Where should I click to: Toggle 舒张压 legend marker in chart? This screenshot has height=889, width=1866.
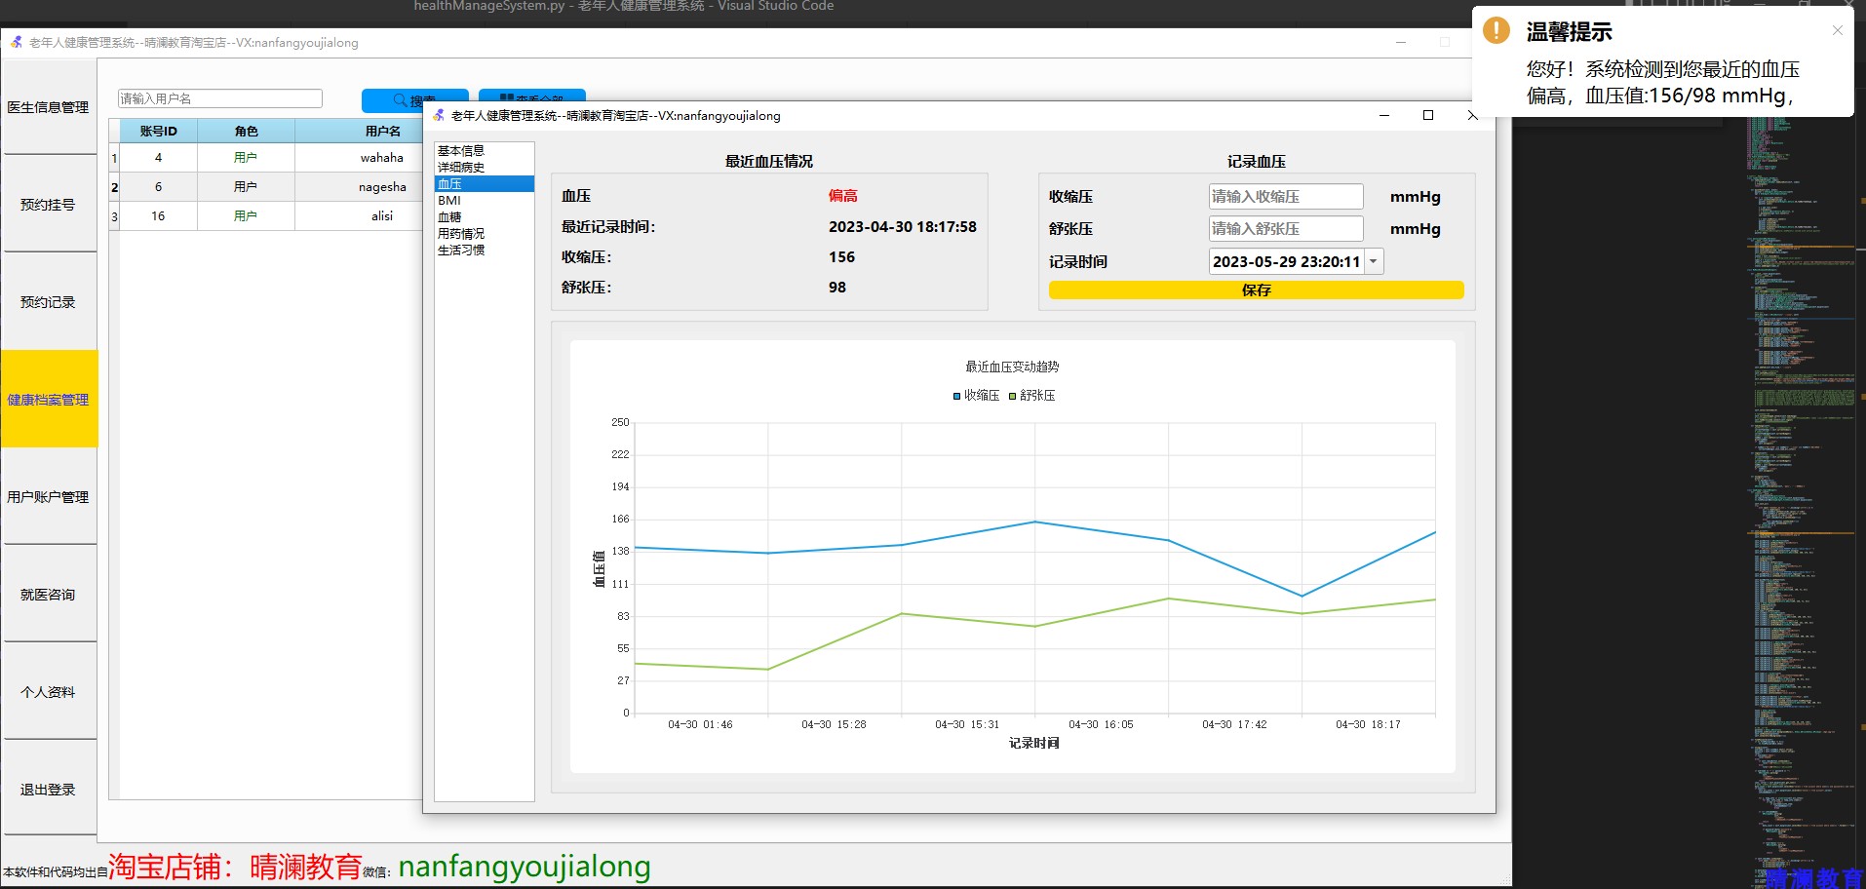[1012, 396]
